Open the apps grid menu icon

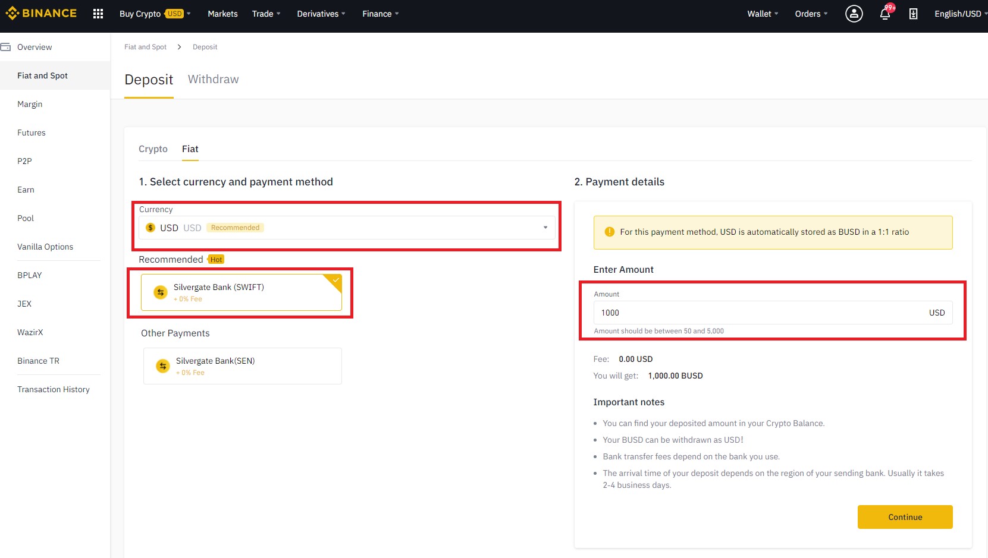(x=98, y=14)
